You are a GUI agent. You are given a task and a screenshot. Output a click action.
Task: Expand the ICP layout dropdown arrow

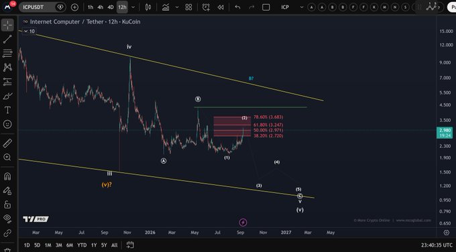click(x=301, y=7)
